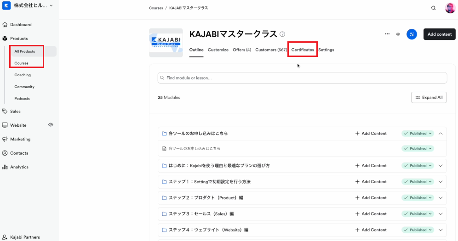Click the Courses breadcrumb link

pos(156,8)
